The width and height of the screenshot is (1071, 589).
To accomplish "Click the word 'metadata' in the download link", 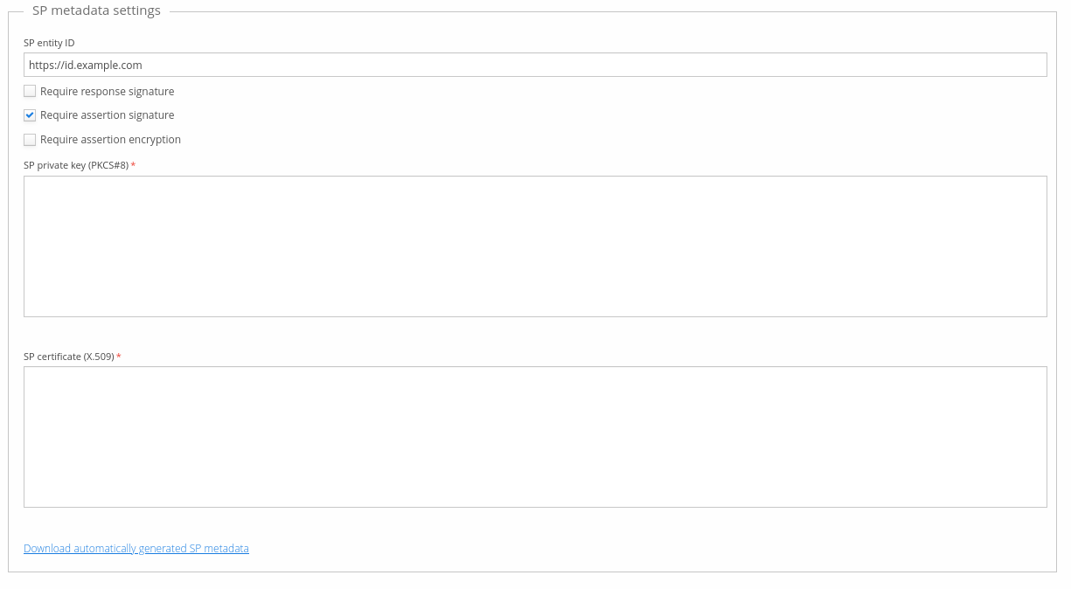I will click(x=226, y=549).
